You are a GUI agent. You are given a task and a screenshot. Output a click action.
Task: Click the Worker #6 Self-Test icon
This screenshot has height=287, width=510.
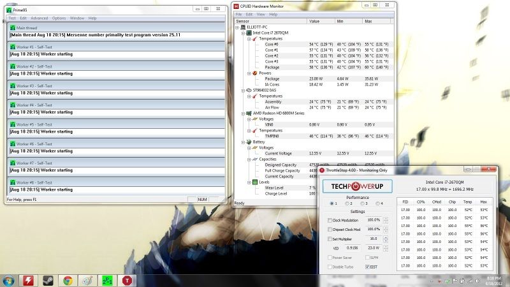(x=13, y=144)
